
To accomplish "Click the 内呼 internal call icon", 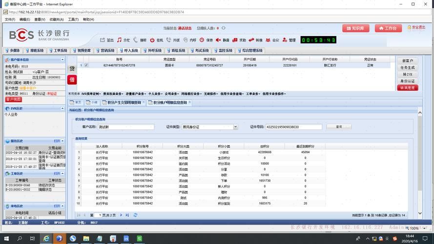I will point(186,40).
